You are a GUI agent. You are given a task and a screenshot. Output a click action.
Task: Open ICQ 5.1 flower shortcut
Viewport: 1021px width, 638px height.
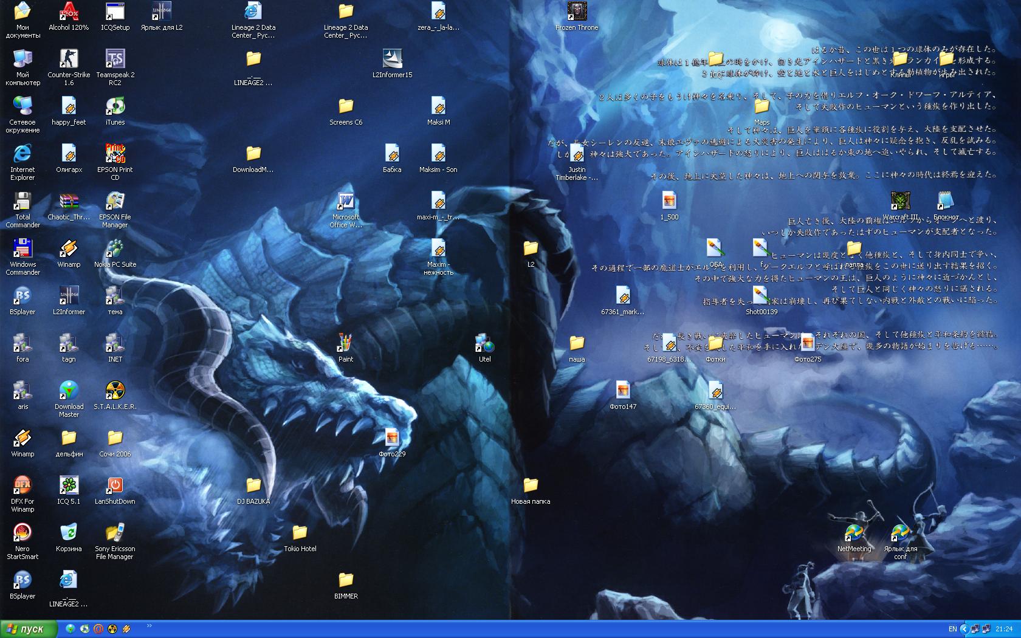point(69,490)
